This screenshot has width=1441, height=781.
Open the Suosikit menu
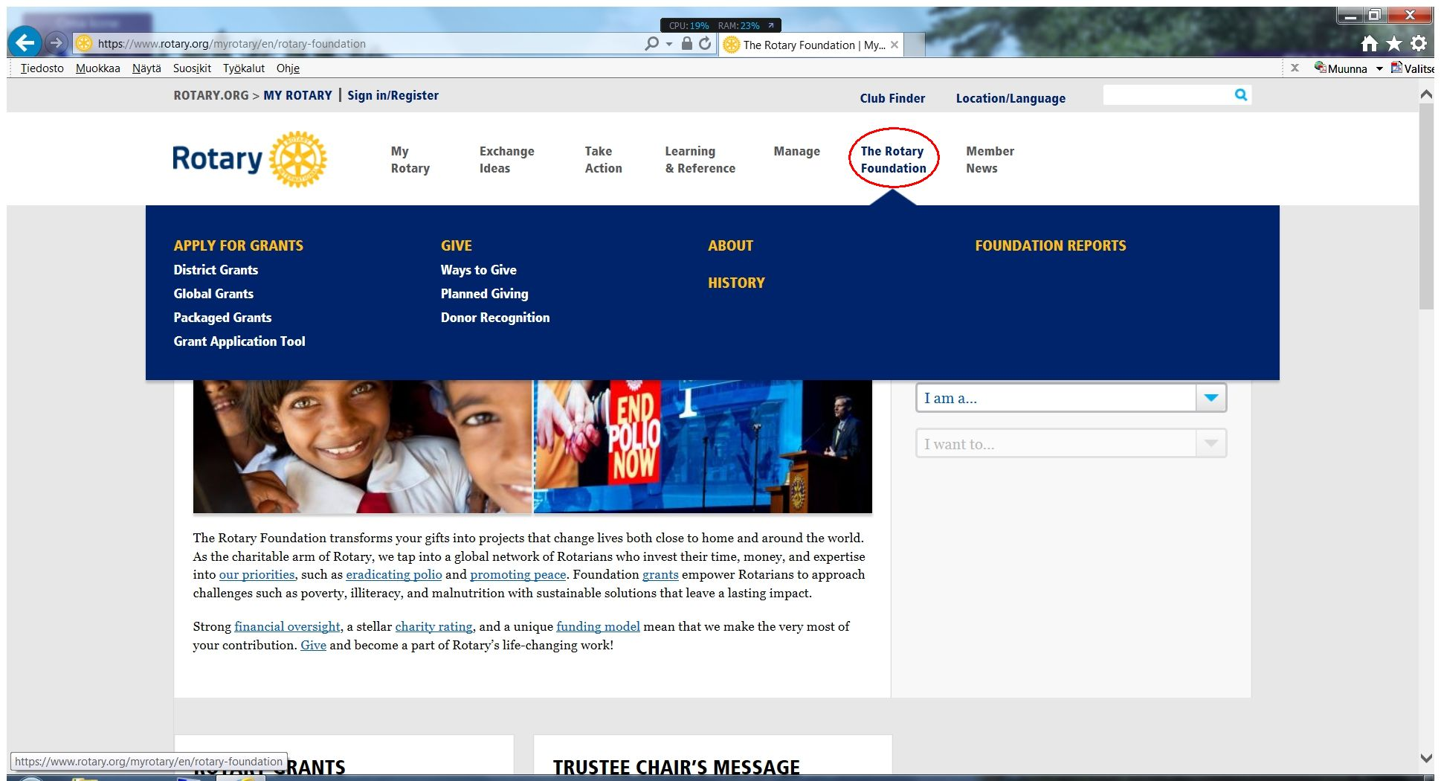[192, 68]
